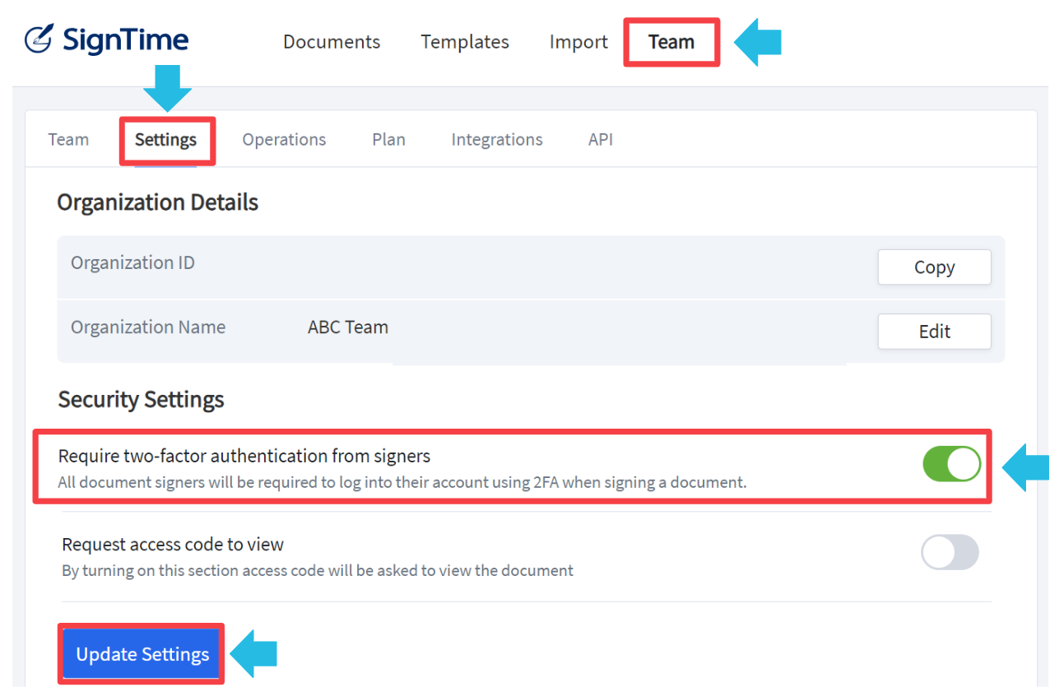Switch to the Team sub-tab
The width and height of the screenshot is (1059, 687).
click(68, 140)
